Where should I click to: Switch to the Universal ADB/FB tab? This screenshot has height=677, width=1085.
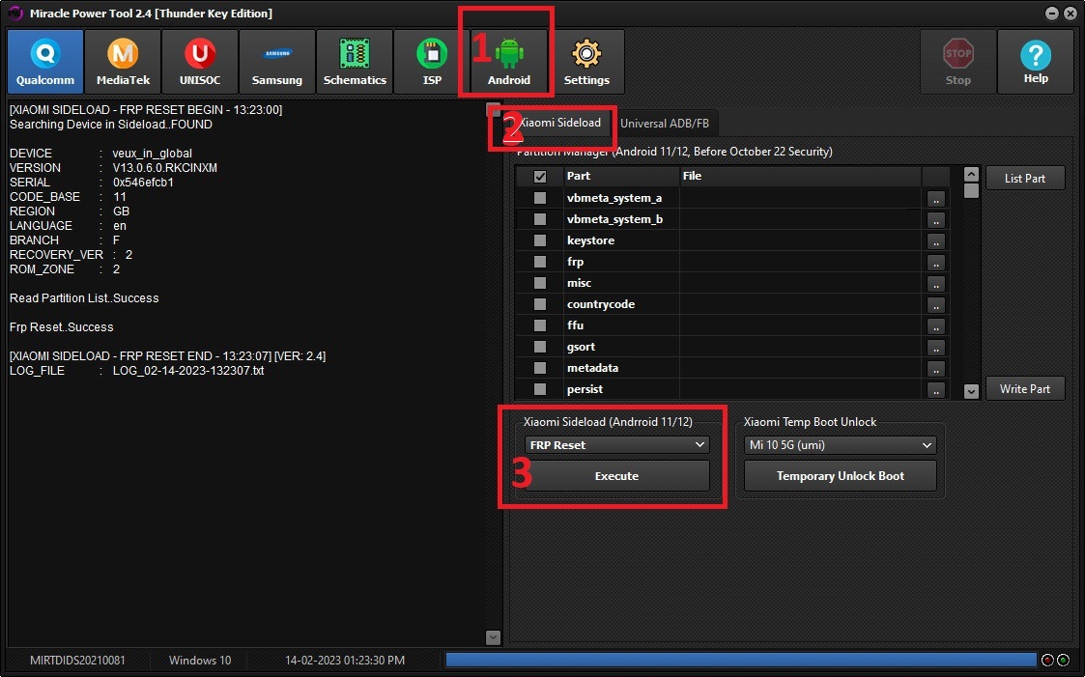[665, 123]
